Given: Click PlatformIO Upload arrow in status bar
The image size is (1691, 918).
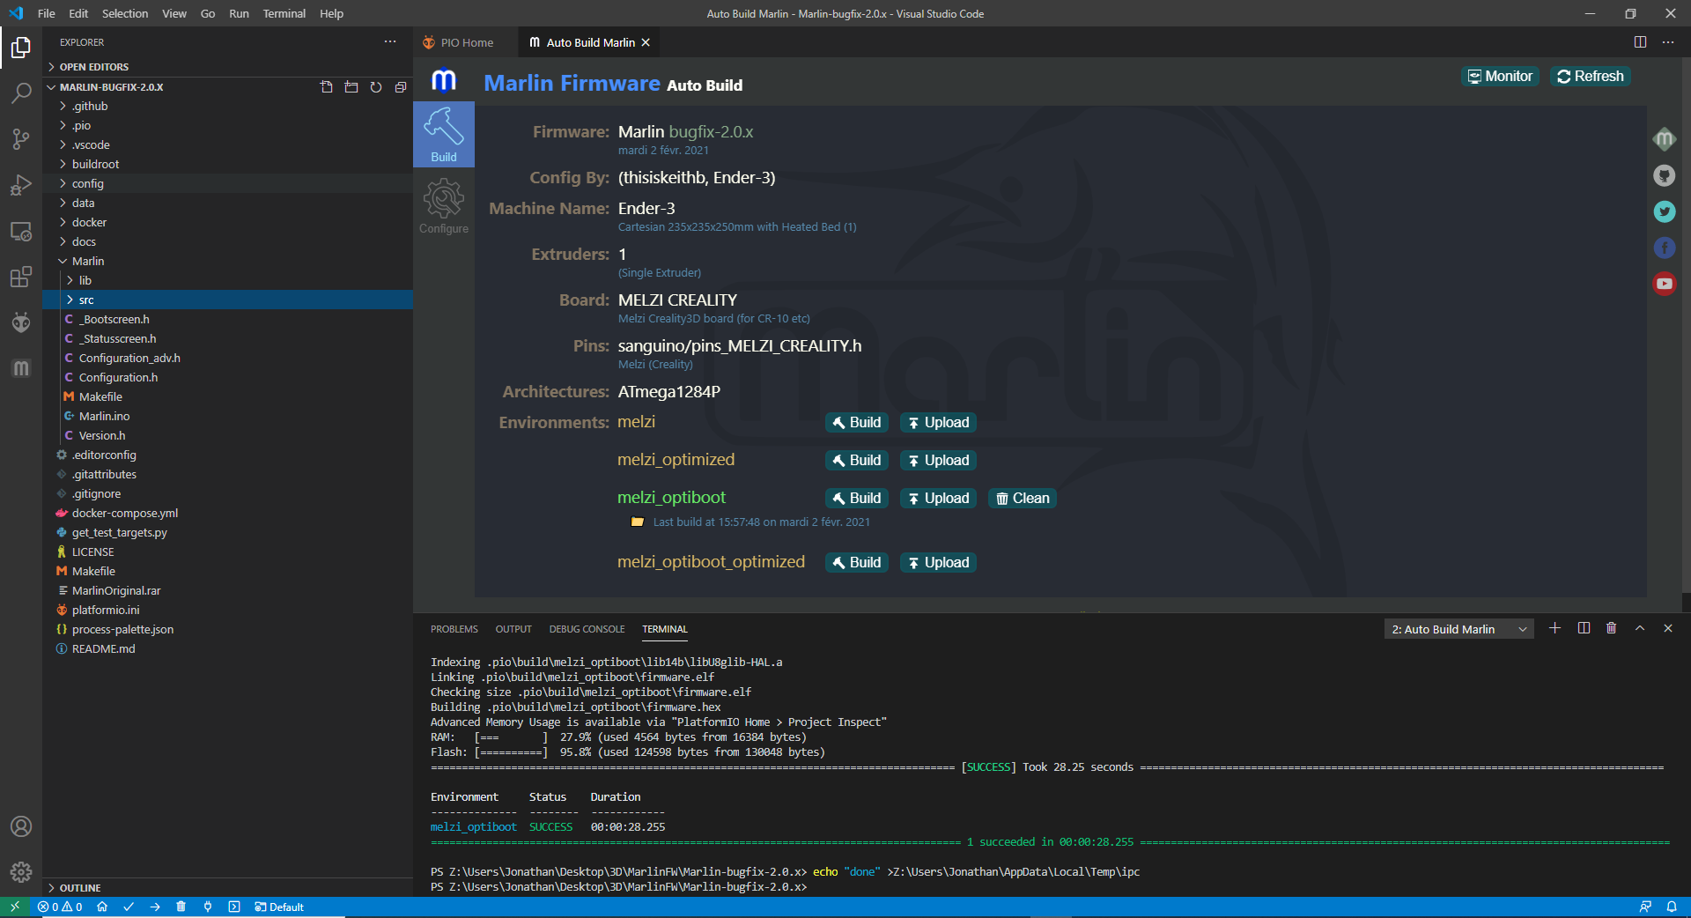Looking at the screenshot, I should pyautogui.click(x=155, y=907).
